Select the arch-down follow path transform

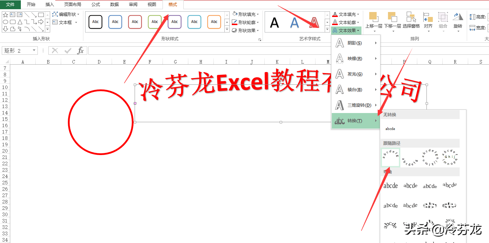point(410,158)
